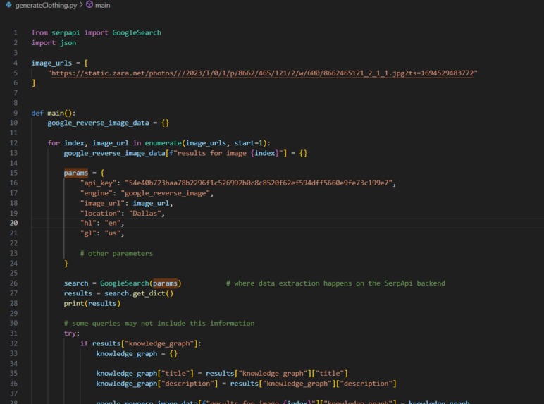Screen dimensions: 544x404
Task: Click line number 1 in gutter
Action: pos(16,32)
